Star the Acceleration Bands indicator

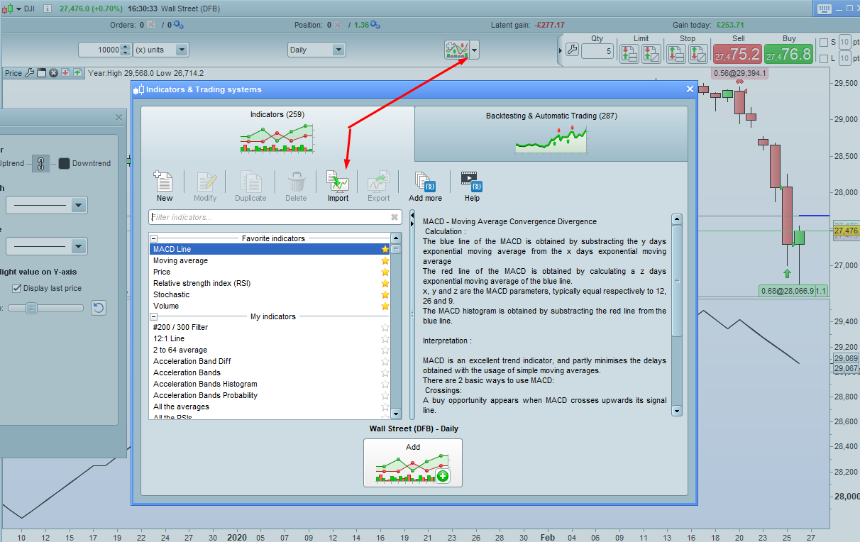click(385, 372)
